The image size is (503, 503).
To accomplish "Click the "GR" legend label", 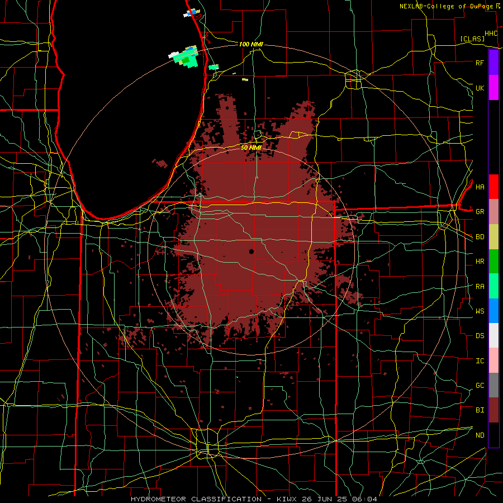I will [480, 212].
